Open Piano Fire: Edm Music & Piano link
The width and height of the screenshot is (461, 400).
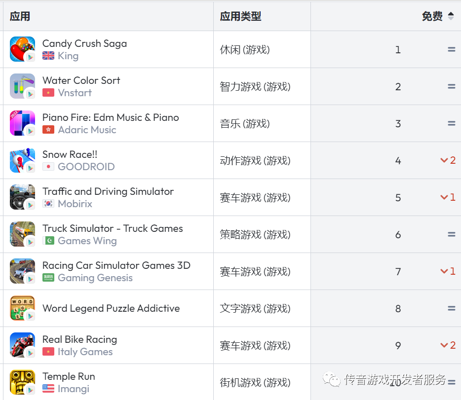coord(111,117)
